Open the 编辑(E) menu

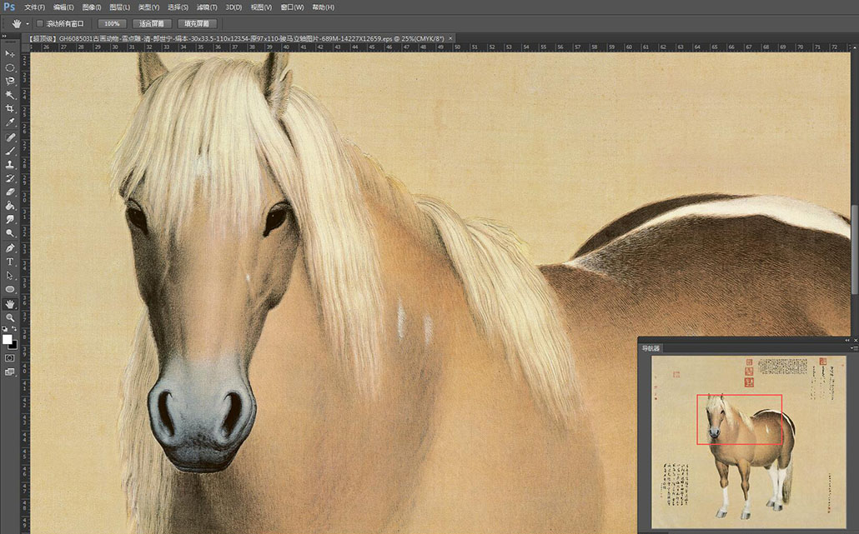[x=63, y=7]
